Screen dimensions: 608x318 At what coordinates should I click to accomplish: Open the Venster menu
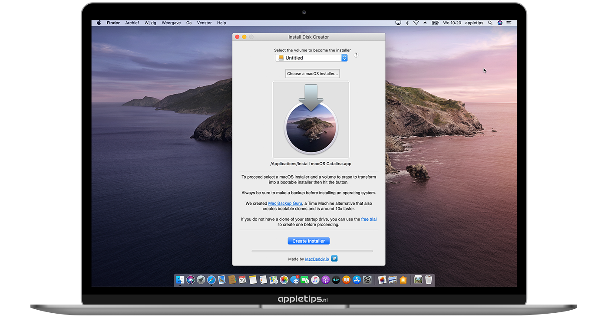(205, 23)
